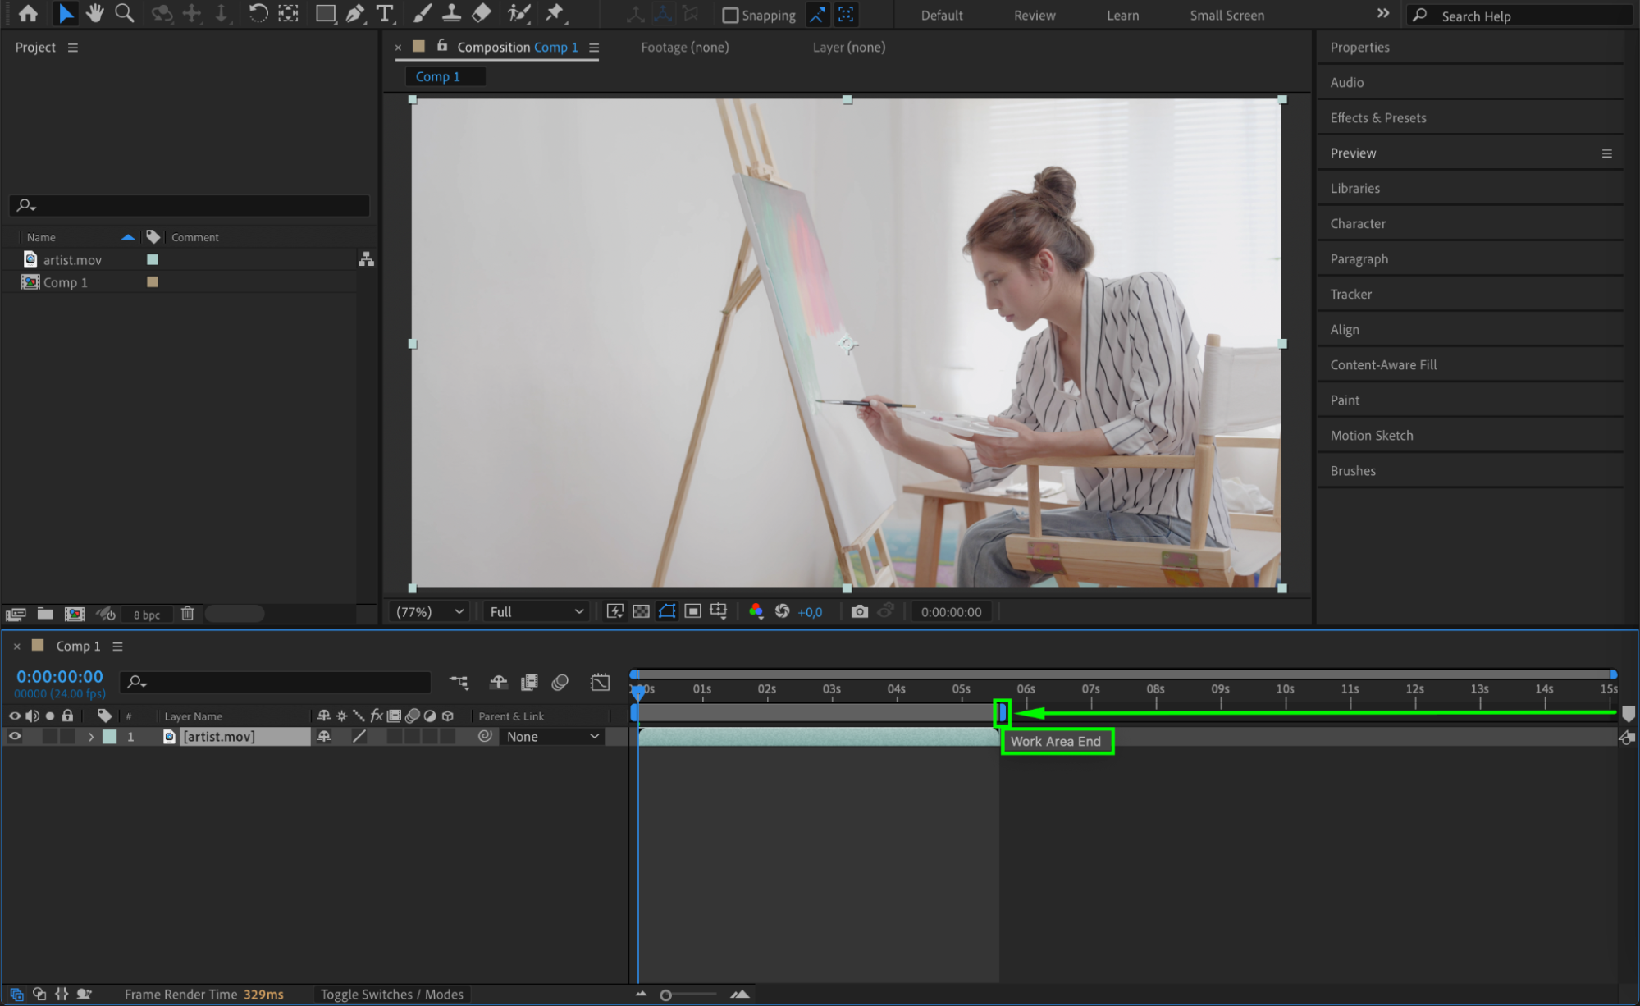Expand more workspaces chevron
Viewport: 1640px width, 1006px height.
pyautogui.click(x=1383, y=14)
